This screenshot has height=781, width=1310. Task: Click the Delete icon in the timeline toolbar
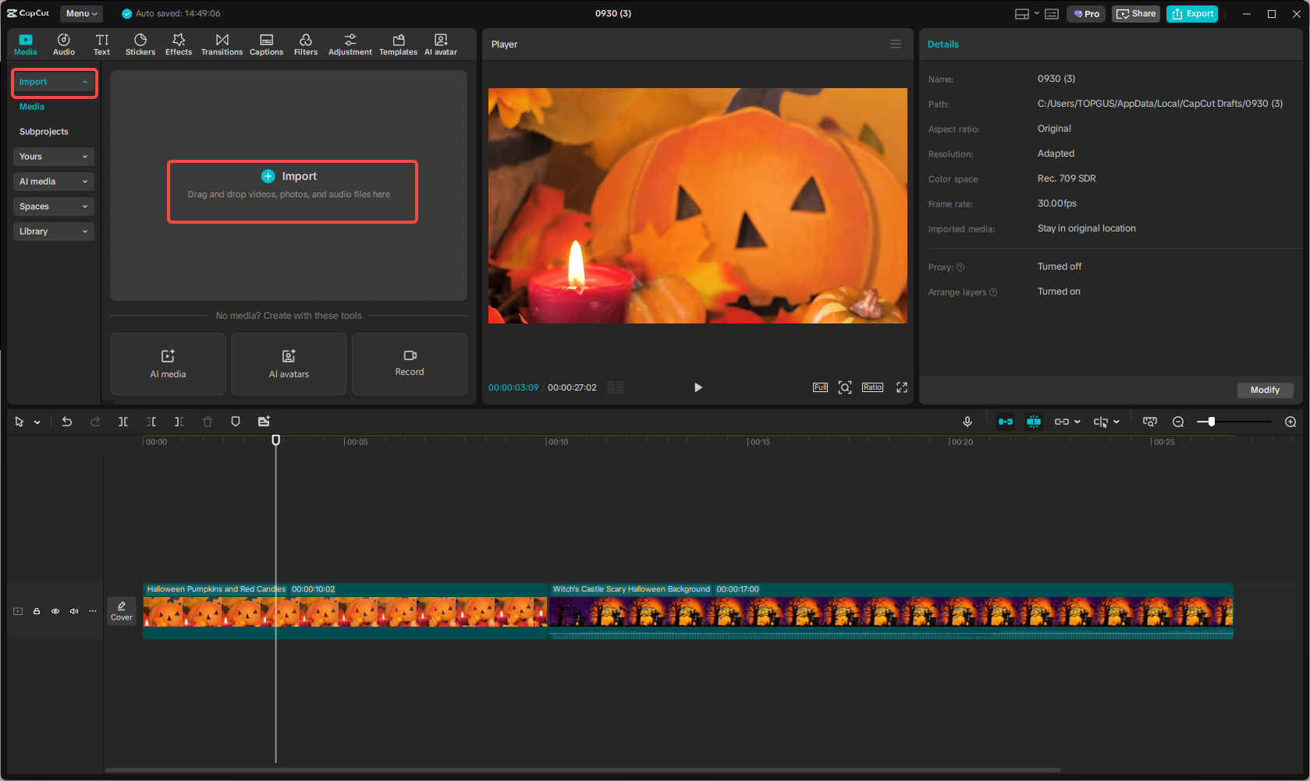pyautogui.click(x=207, y=422)
